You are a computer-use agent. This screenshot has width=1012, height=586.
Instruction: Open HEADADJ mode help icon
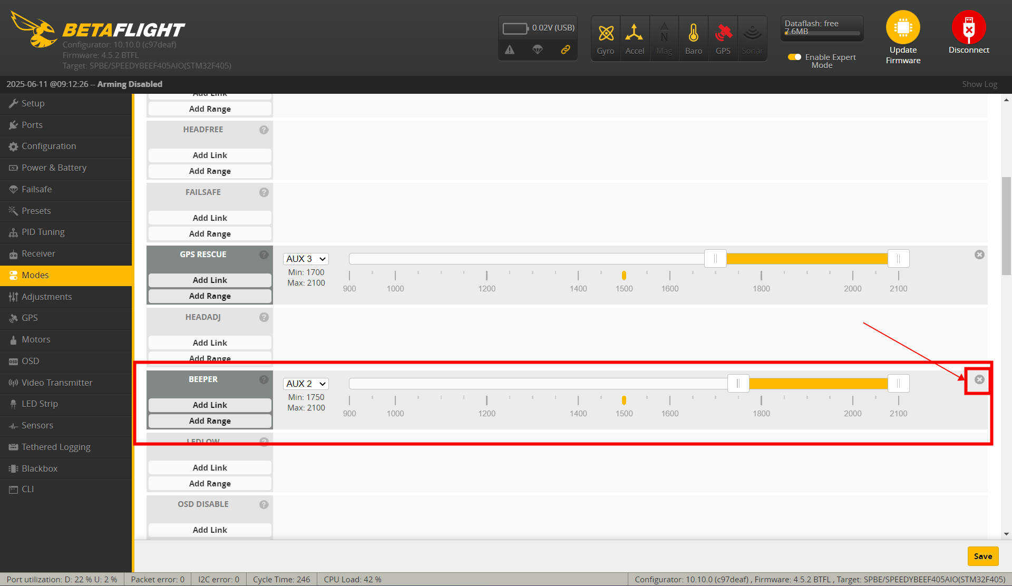click(264, 317)
